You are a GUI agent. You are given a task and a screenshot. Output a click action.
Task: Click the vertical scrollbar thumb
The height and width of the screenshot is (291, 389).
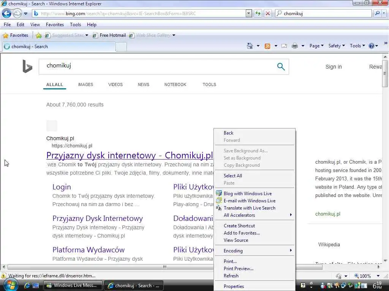(x=385, y=74)
